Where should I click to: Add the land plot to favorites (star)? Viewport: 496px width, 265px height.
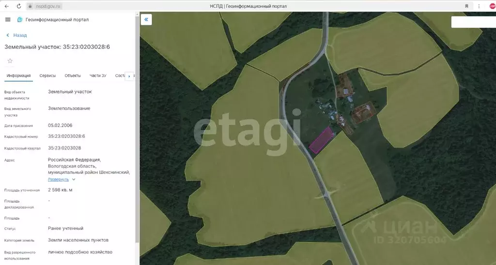click(10, 61)
